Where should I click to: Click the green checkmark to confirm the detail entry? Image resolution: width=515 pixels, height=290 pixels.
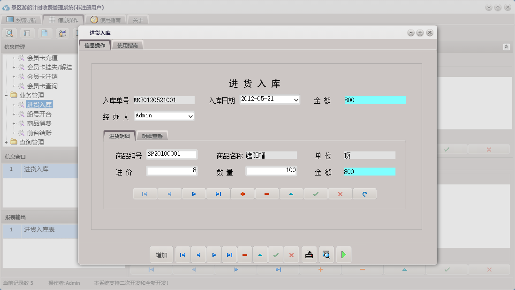point(316,193)
